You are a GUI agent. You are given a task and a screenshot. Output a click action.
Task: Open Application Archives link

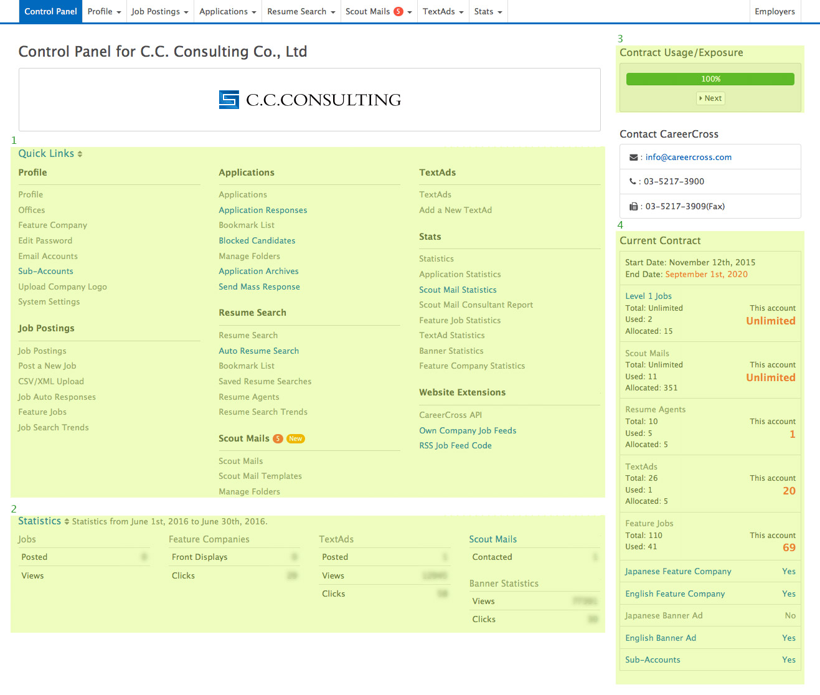[x=258, y=272]
